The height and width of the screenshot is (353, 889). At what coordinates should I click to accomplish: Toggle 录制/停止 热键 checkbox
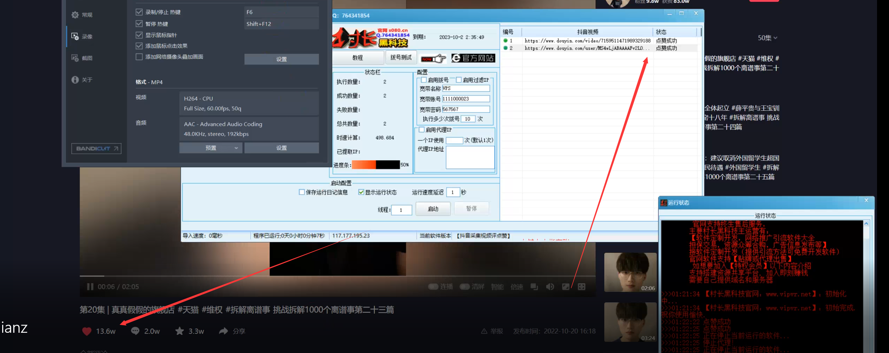tap(139, 12)
